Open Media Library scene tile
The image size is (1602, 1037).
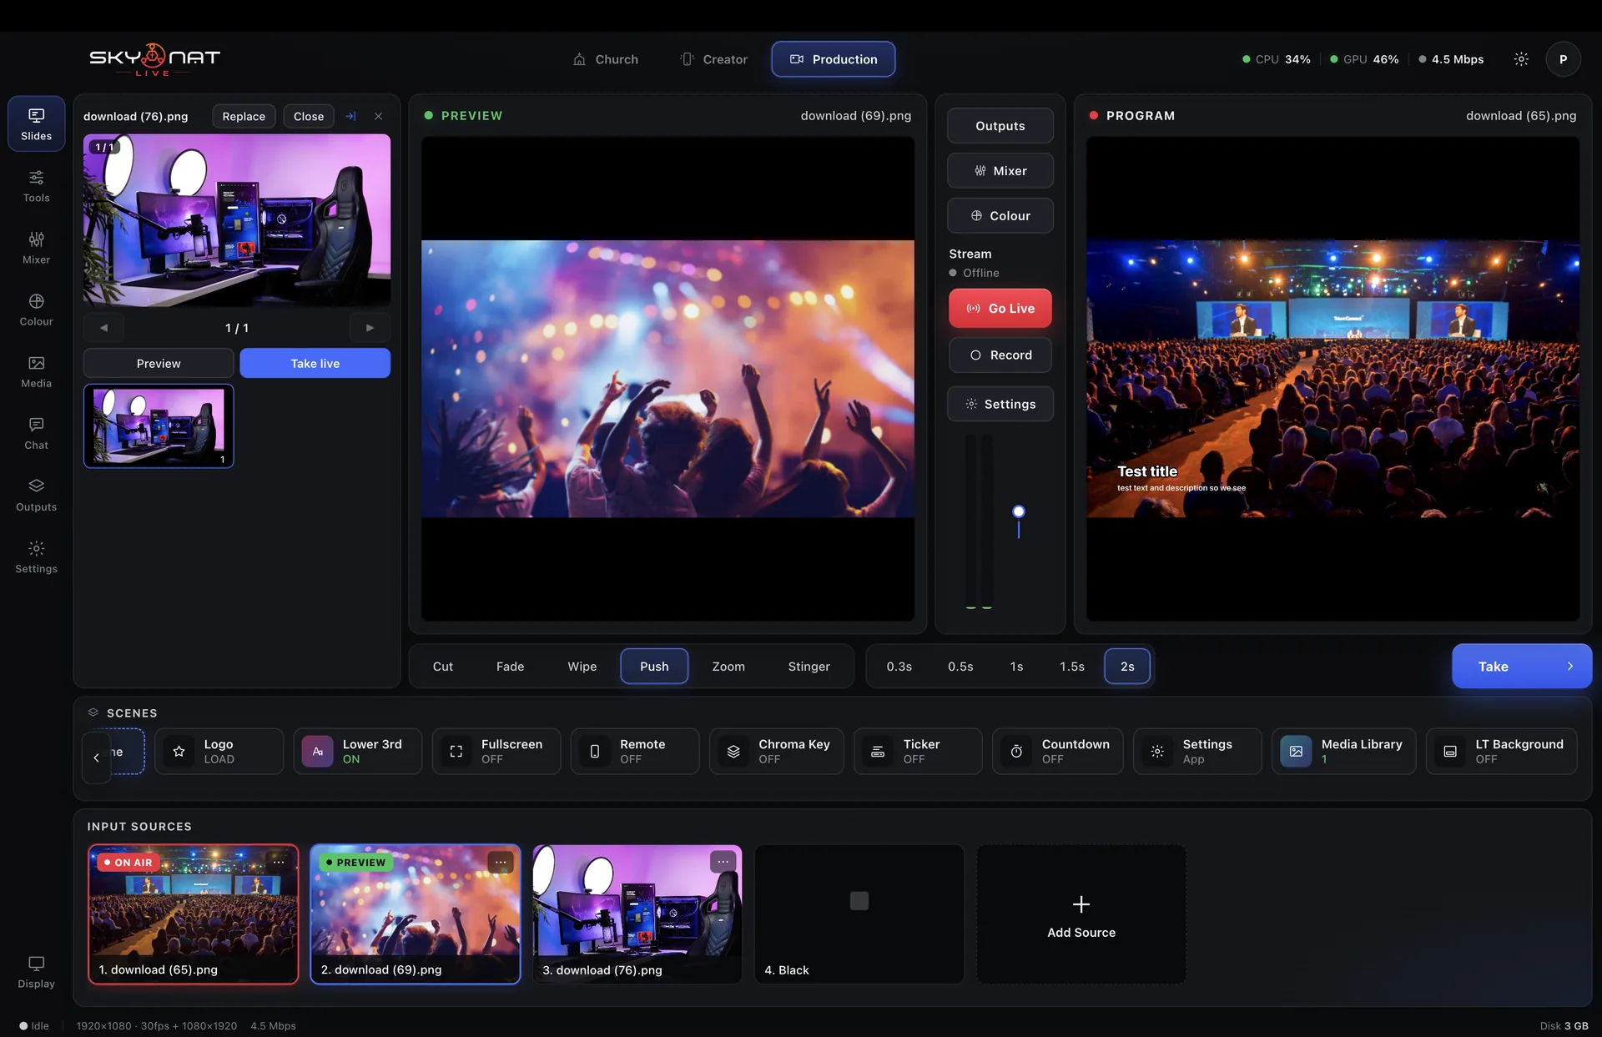point(1343,751)
